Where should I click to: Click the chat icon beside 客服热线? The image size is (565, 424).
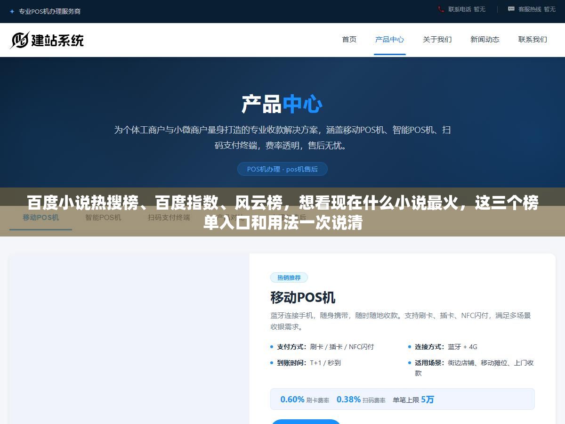click(511, 9)
